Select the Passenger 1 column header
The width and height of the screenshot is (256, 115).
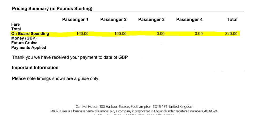(x=75, y=20)
